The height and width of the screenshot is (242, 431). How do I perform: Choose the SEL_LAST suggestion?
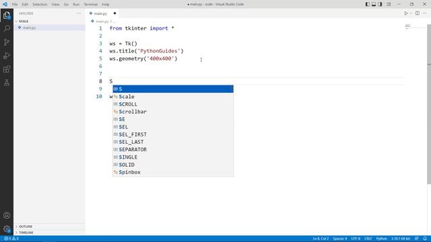tap(173, 142)
